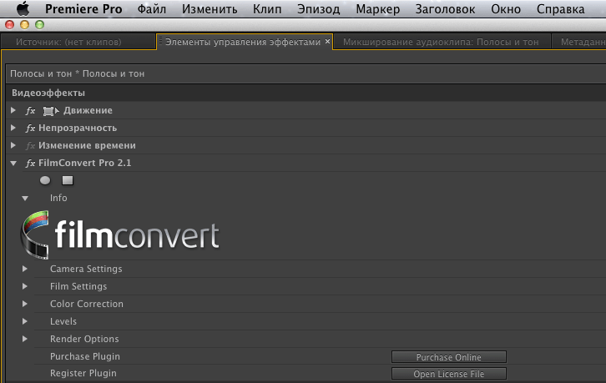Image resolution: width=606 pixels, height=383 pixels.
Task: Toggle the fx icon for Непрозрачность effect
Action: coord(30,129)
